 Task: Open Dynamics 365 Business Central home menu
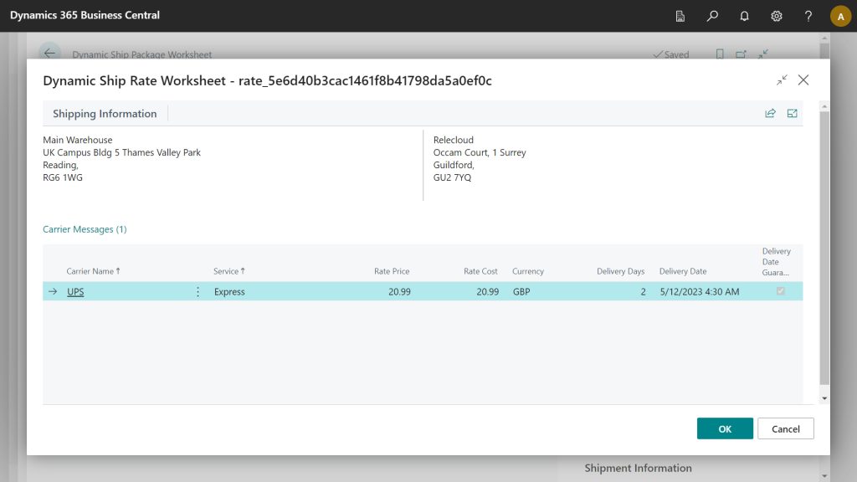click(83, 16)
